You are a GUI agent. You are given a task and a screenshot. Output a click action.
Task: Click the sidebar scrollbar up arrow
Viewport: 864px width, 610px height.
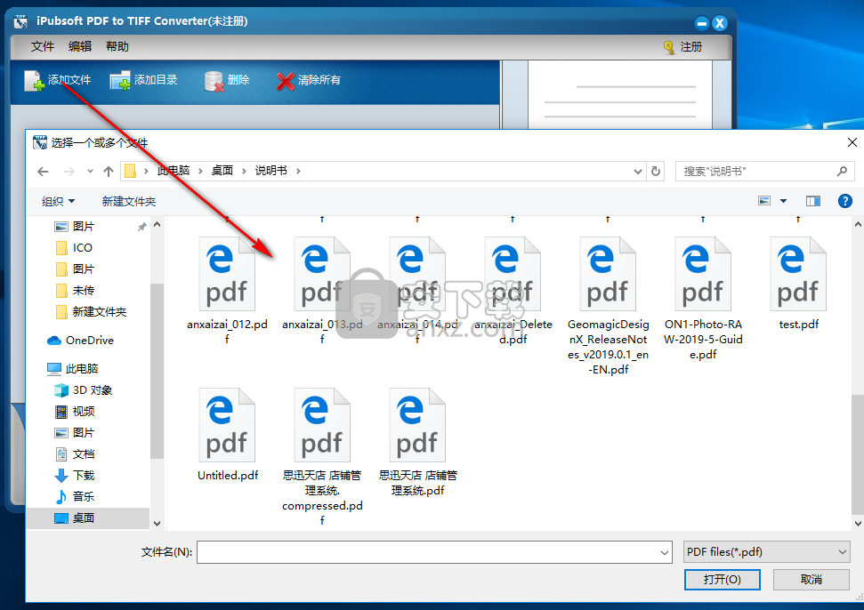click(157, 225)
